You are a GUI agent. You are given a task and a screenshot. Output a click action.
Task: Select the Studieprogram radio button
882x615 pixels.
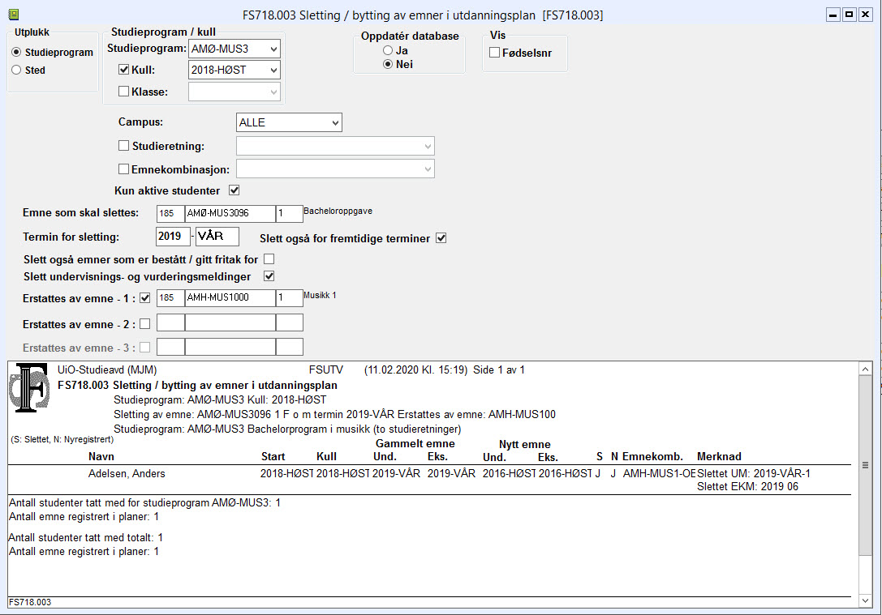pyautogui.click(x=16, y=52)
